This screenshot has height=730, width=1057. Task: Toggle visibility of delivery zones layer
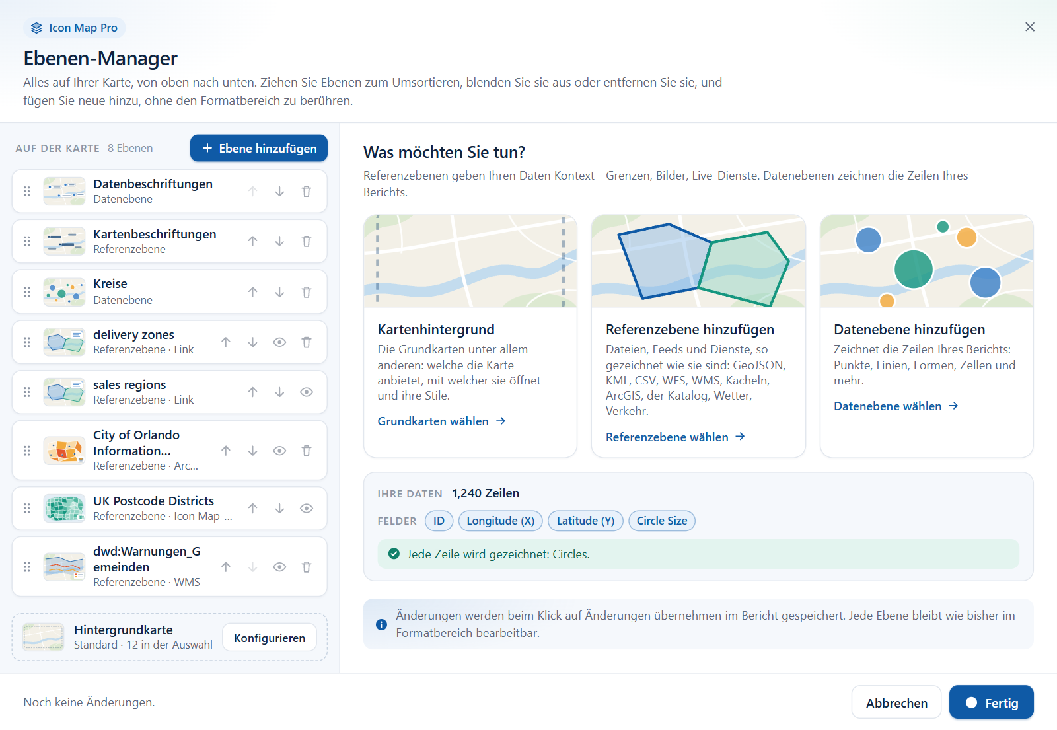pyautogui.click(x=279, y=342)
